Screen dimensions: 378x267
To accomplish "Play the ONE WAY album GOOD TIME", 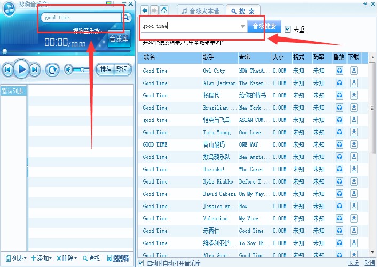I will [x=340, y=144].
